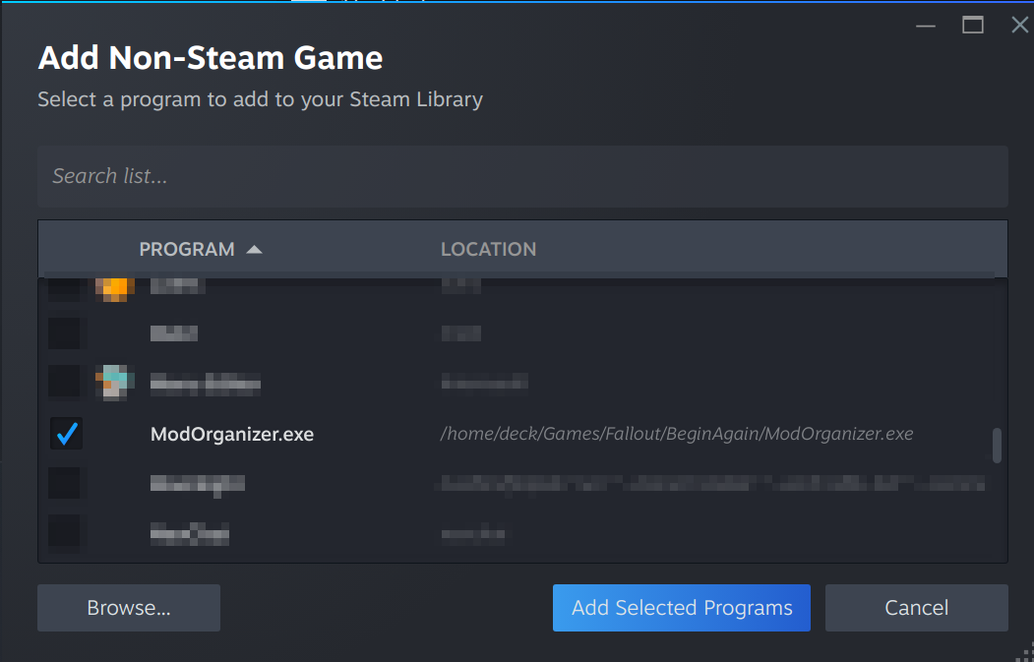Click Add Selected Programs

coord(681,608)
